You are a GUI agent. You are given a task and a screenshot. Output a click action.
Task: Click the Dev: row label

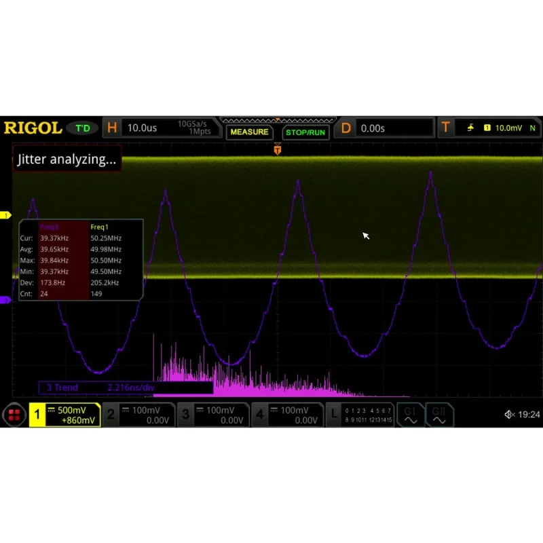26,282
